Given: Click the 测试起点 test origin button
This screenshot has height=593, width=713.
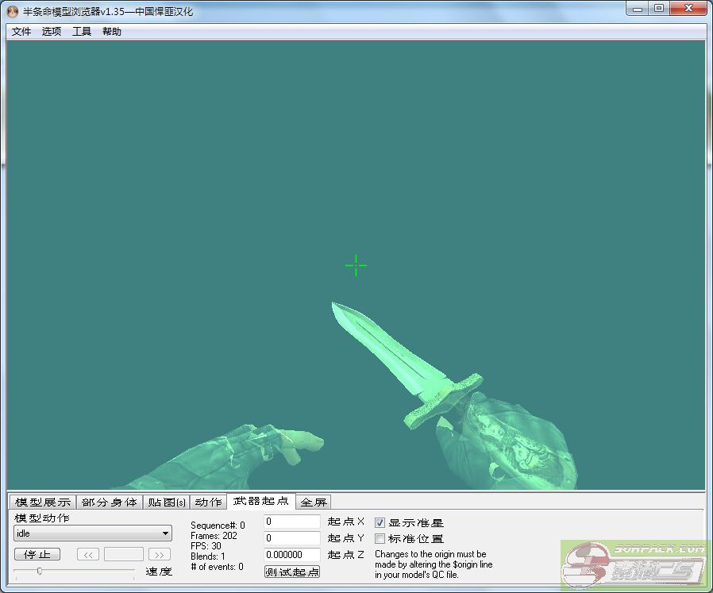Looking at the screenshot, I should point(292,572).
